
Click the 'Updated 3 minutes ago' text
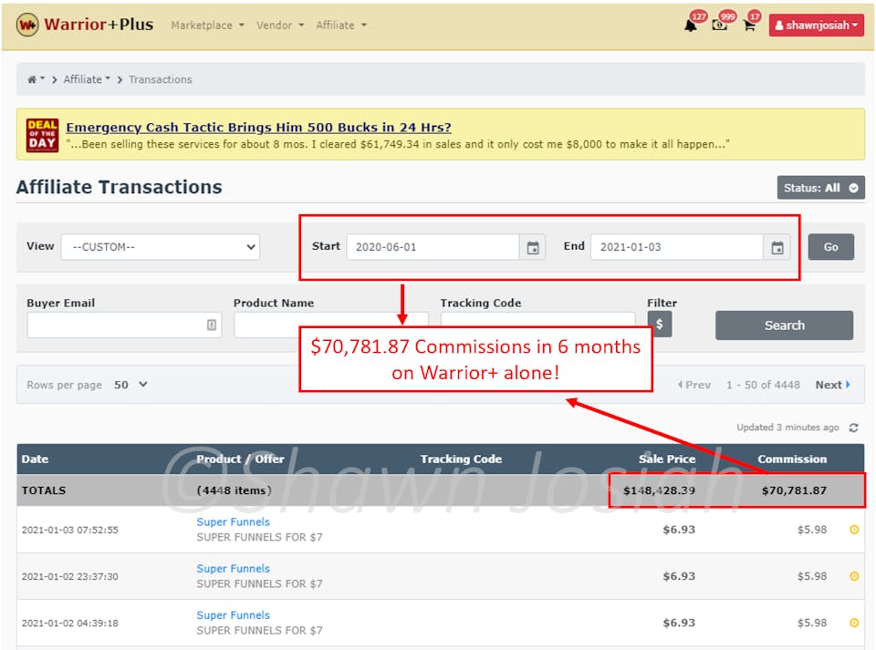[x=787, y=428]
